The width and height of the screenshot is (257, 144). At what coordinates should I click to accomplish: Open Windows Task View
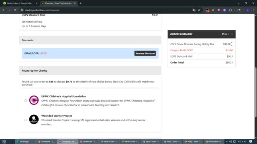[x=4, y=142]
